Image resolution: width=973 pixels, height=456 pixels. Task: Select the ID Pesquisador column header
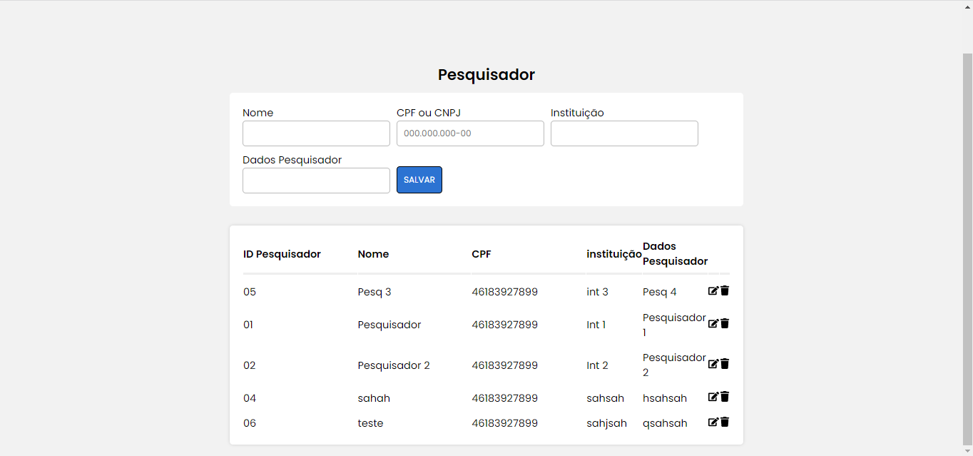[282, 253]
